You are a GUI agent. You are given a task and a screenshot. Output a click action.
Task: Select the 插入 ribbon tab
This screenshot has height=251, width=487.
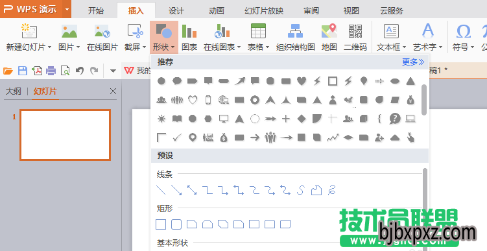[x=136, y=10]
